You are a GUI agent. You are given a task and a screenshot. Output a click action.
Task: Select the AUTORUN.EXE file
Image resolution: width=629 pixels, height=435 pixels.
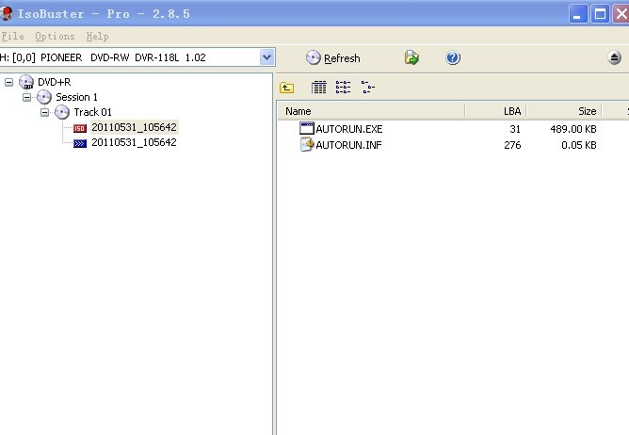coord(349,129)
